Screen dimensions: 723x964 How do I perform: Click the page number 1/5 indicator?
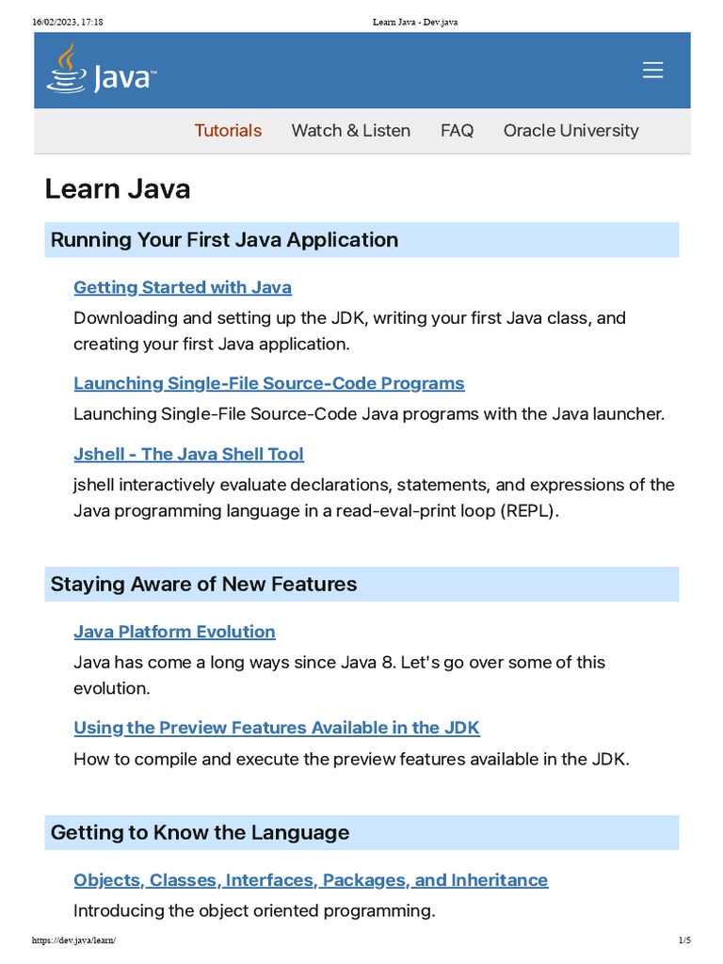tap(684, 941)
